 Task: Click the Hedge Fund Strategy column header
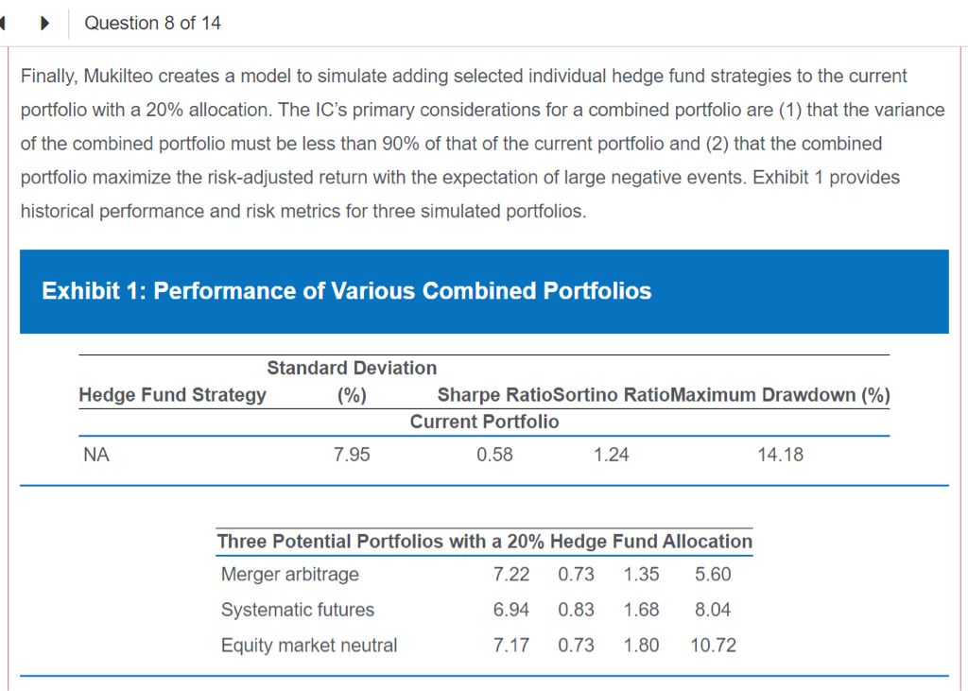point(172,394)
